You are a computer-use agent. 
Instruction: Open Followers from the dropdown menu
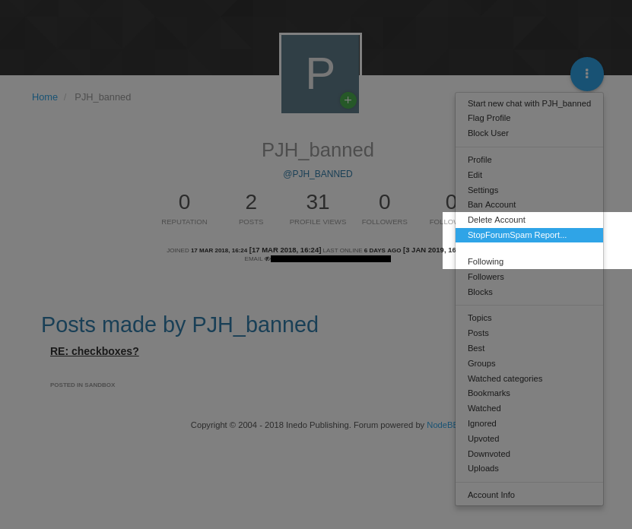529,277
